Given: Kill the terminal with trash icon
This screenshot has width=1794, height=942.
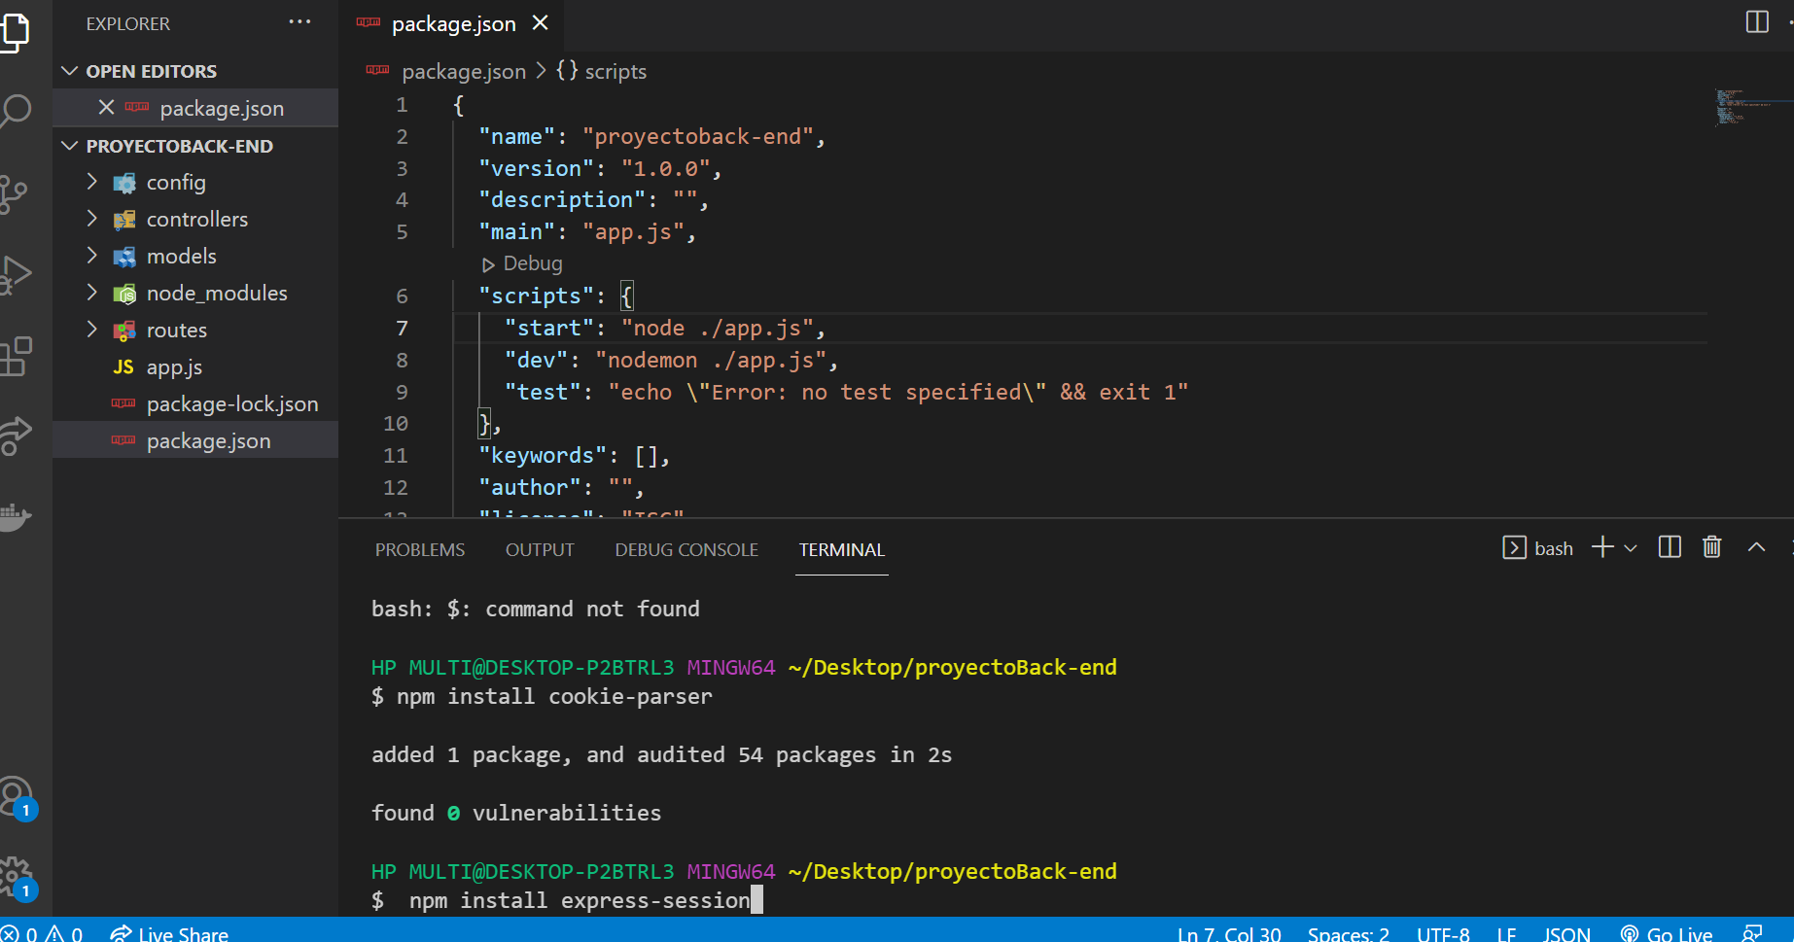Looking at the screenshot, I should click(1712, 547).
